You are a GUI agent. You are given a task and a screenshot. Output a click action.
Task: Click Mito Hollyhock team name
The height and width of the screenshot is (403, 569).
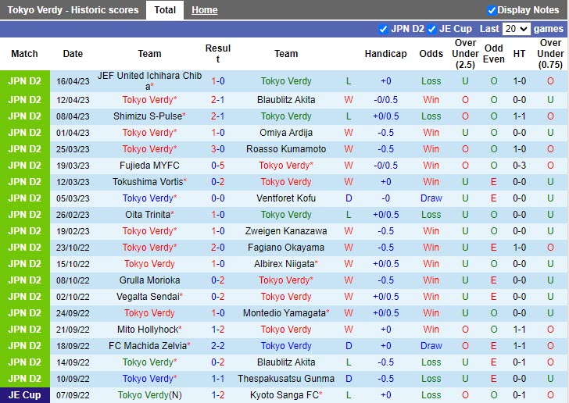(x=148, y=330)
